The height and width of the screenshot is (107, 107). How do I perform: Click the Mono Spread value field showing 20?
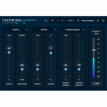[x=66, y=65]
